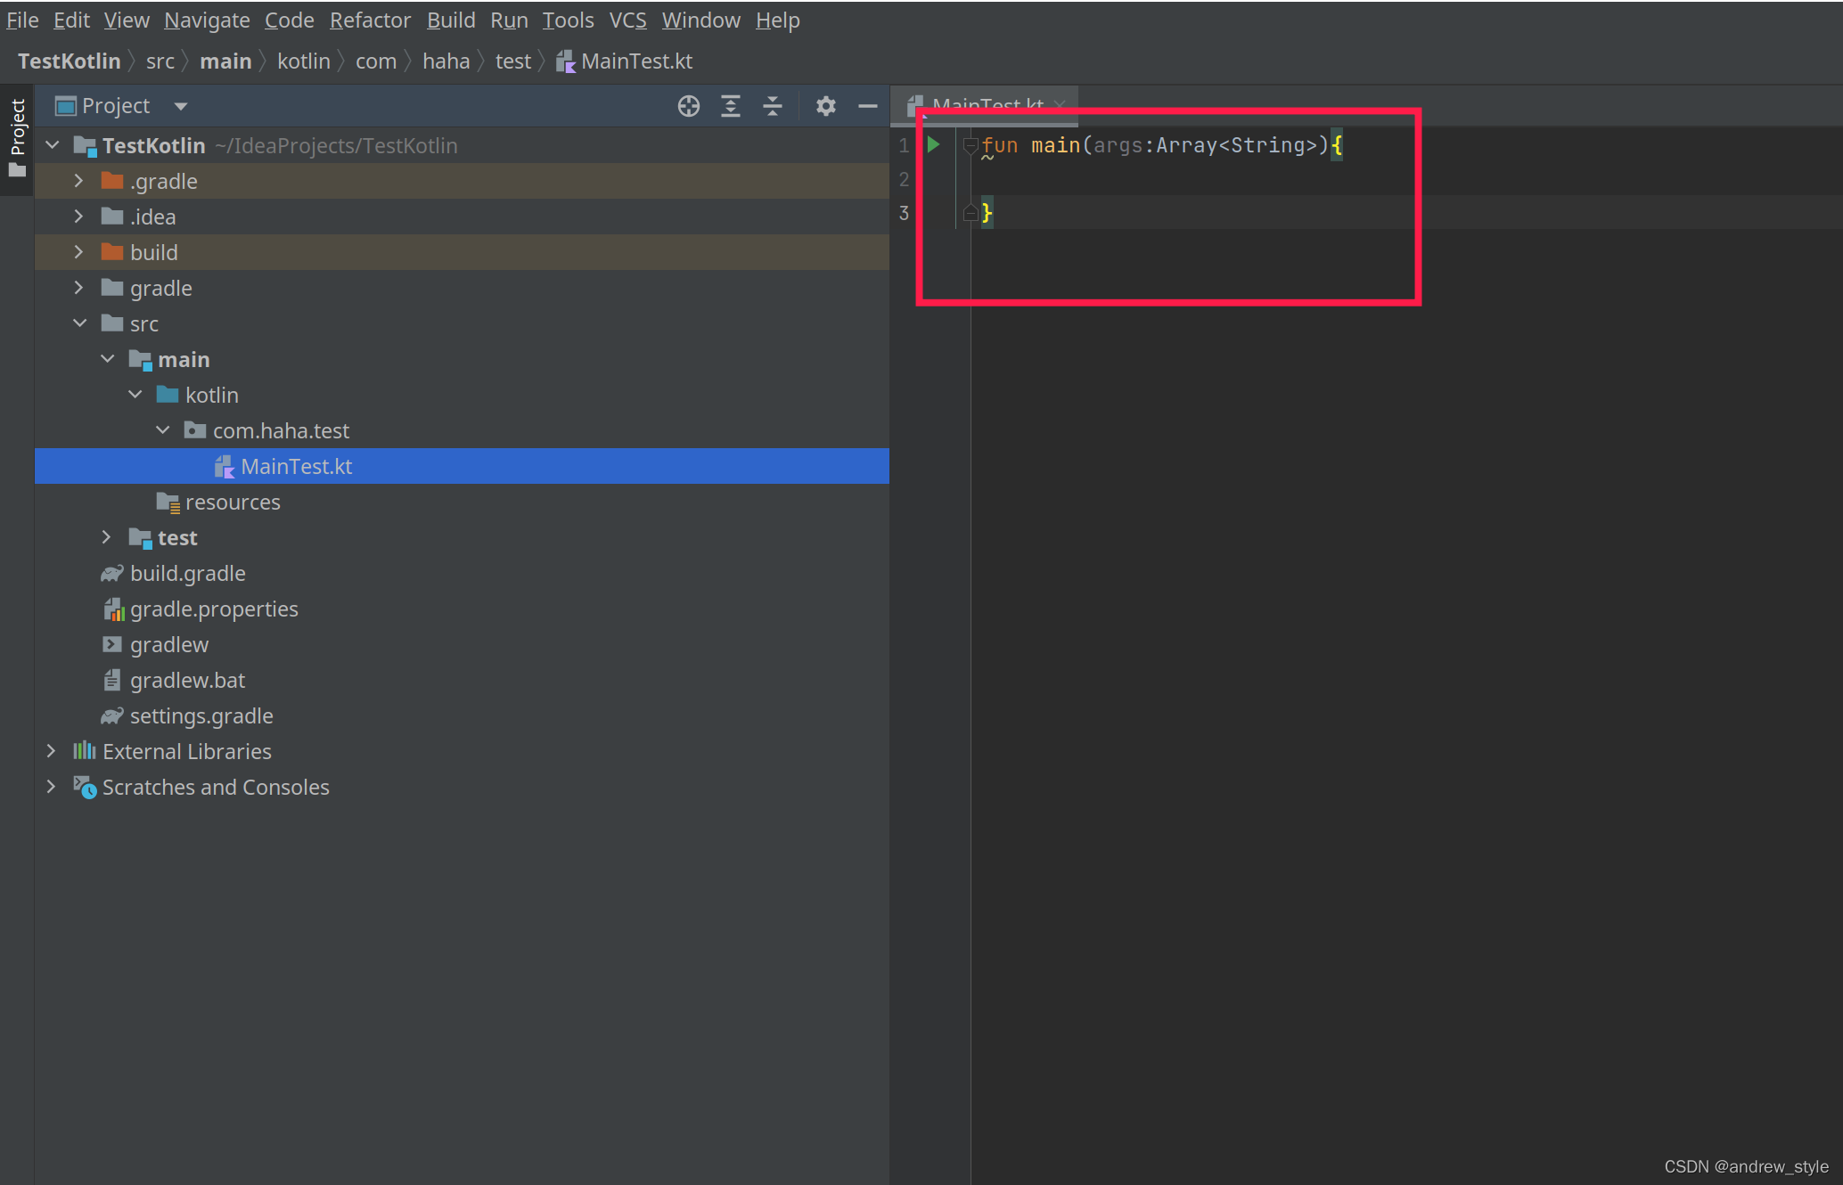This screenshot has height=1185, width=1843.
Task: Click the Collapse All icon in Project panel
Action: click(773, 106)
